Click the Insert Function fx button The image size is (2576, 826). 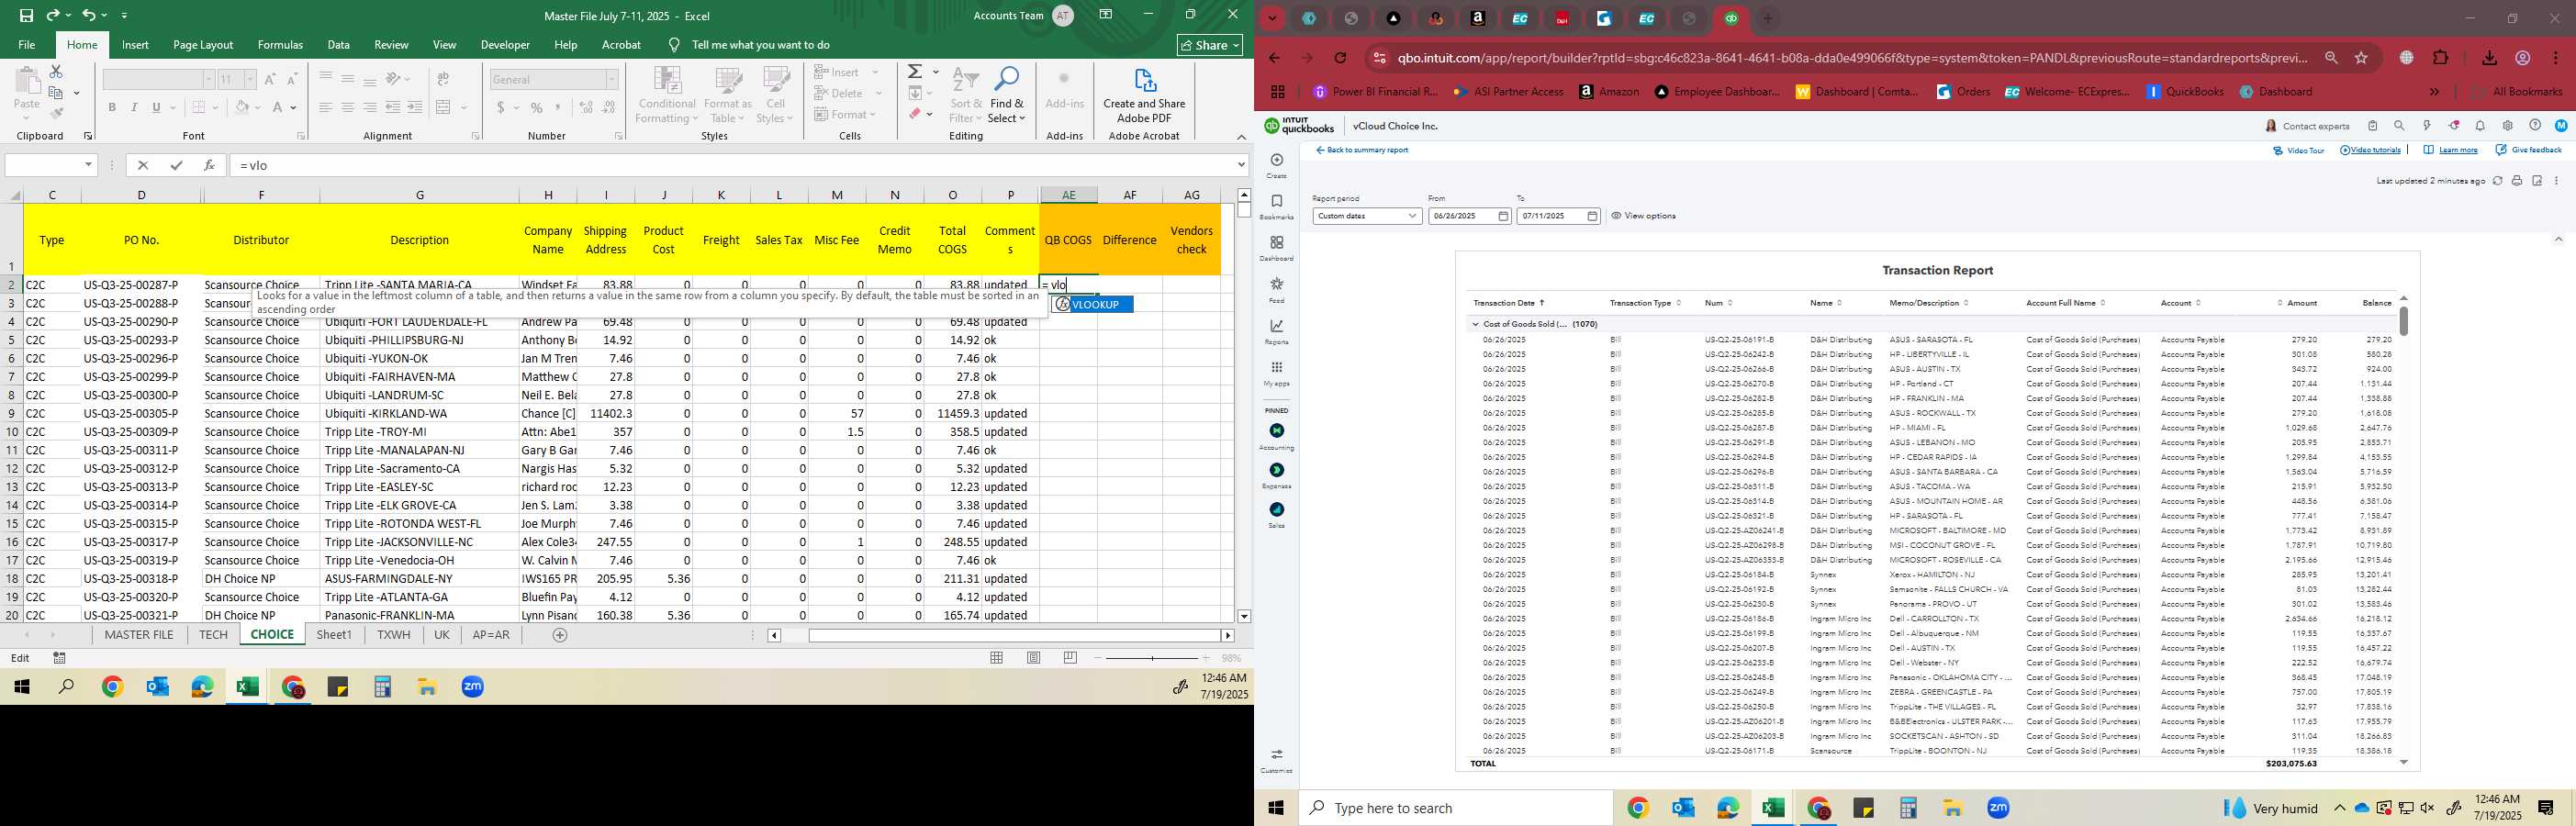pos(209,165)
